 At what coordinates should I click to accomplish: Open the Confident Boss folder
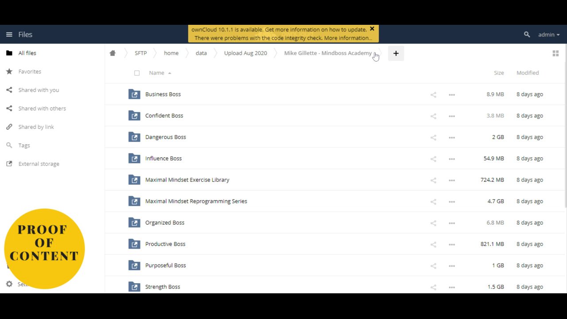(164, 116)
